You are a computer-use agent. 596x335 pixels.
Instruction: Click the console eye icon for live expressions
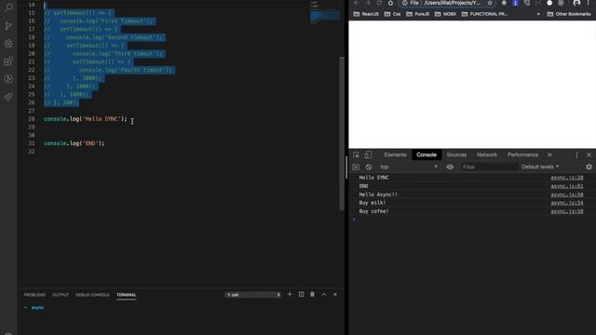(x=450, y=167)
